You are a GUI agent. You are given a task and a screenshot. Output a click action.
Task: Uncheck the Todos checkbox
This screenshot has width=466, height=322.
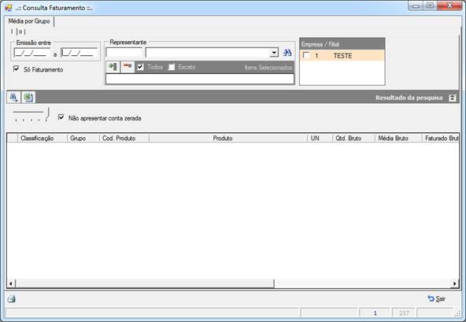click(140, 67)
